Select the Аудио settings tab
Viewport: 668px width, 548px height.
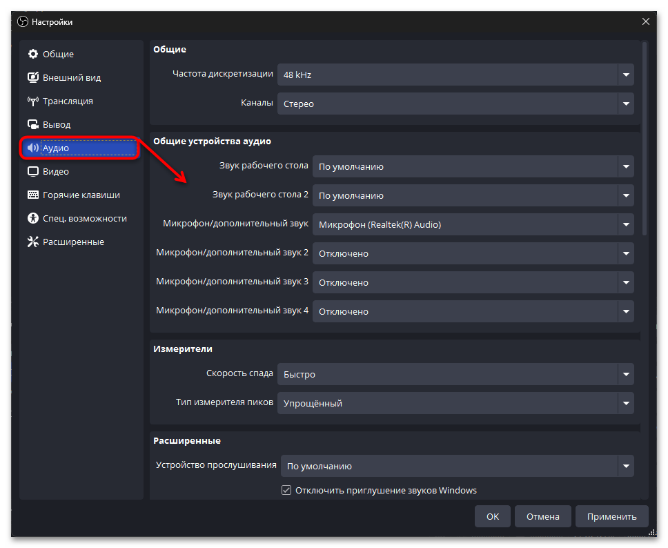[x=80, y=148]
